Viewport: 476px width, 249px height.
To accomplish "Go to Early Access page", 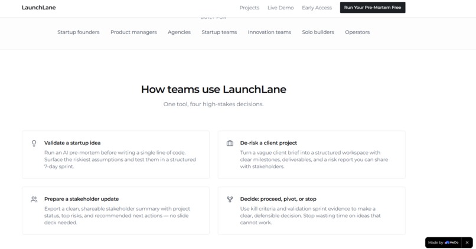I will (x=317, y=8).
